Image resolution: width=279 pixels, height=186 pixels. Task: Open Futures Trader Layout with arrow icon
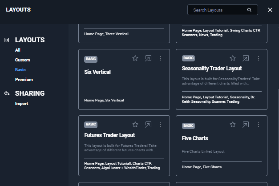[x=148, y=125]
